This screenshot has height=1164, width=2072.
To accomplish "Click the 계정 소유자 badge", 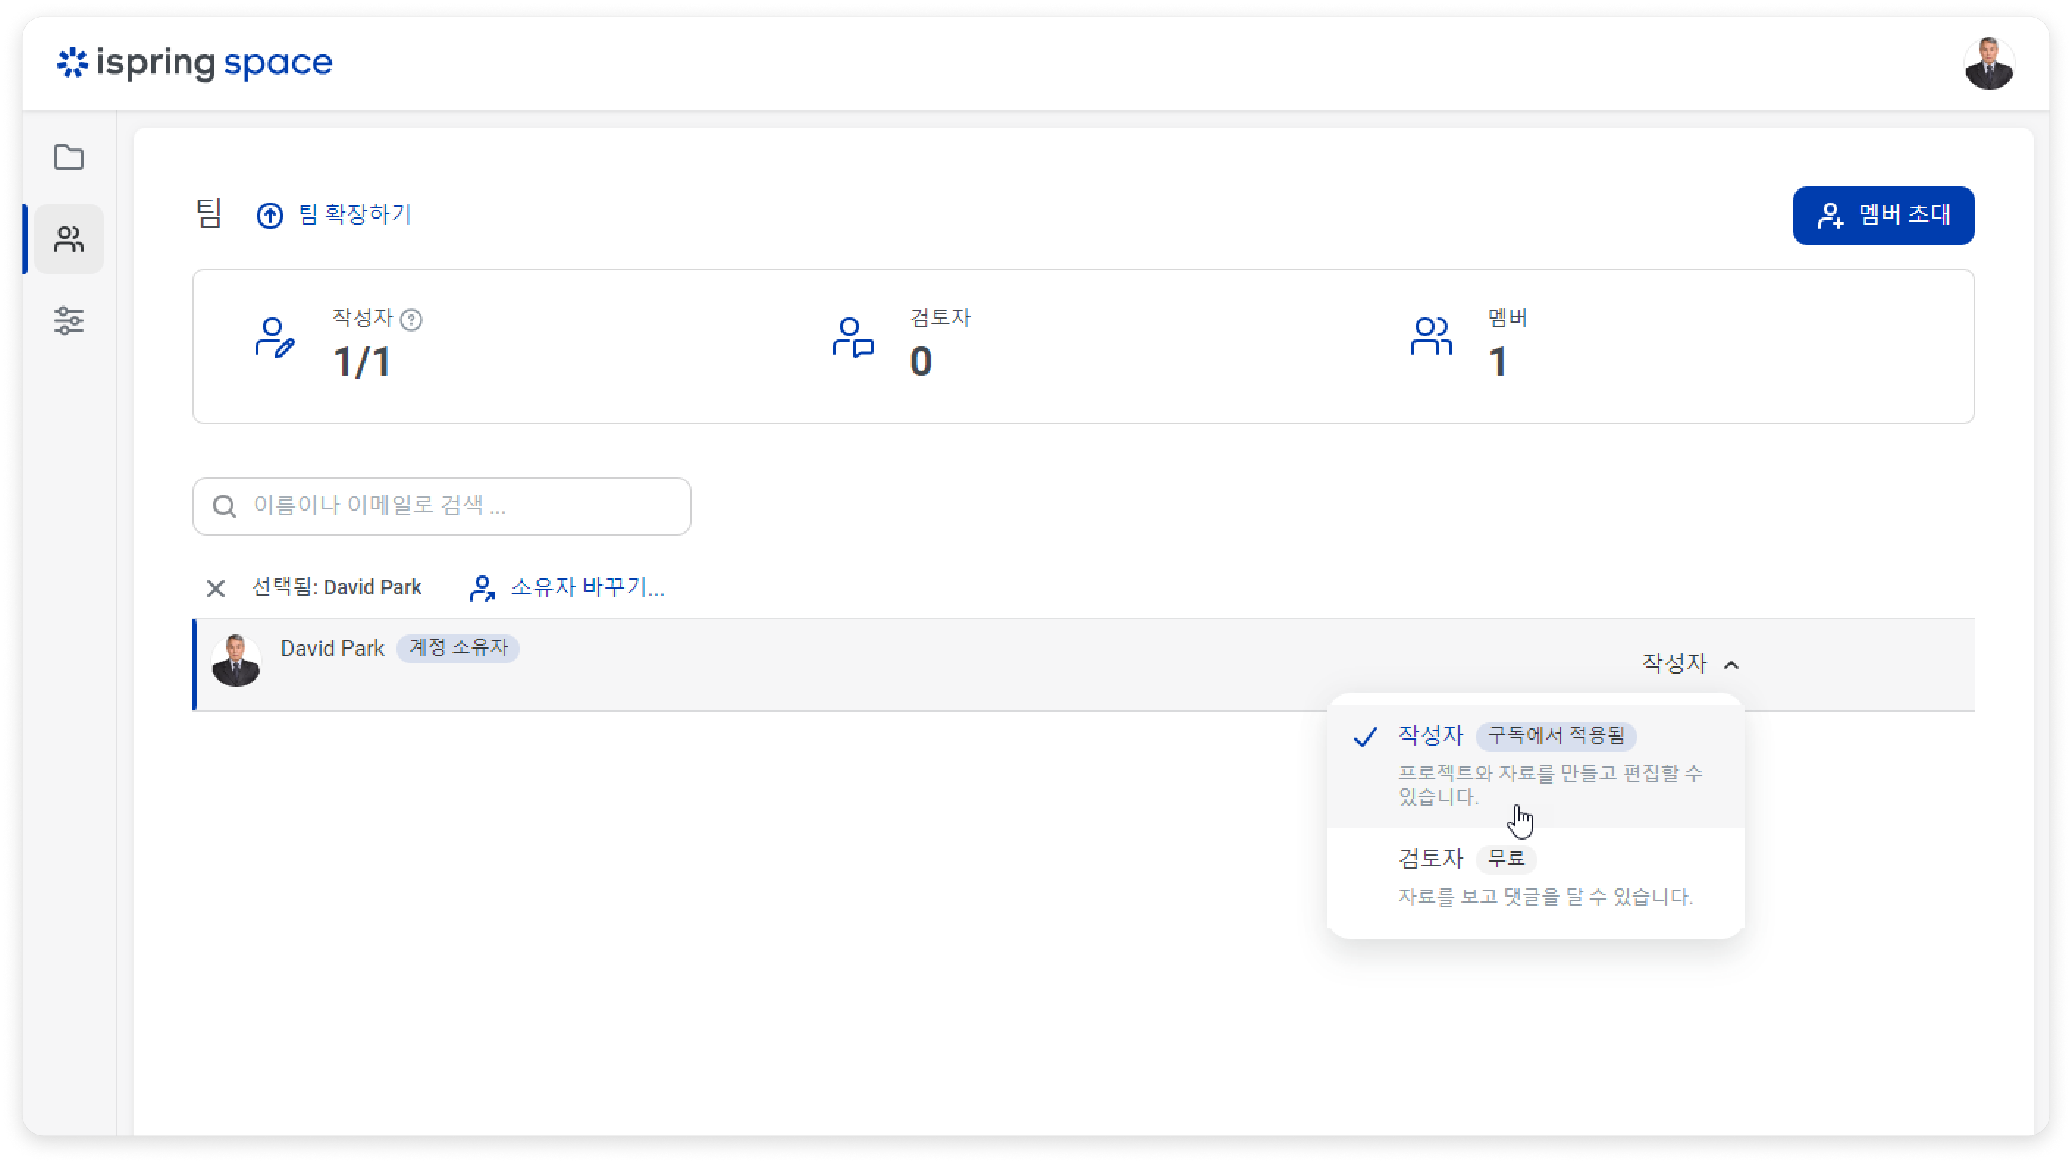I will (x=458, y=648).
